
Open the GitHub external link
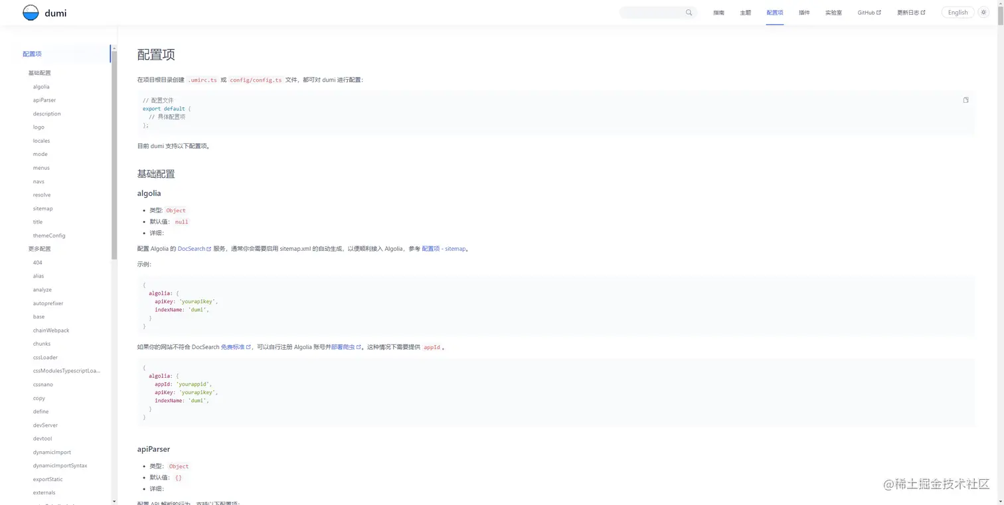869,13
